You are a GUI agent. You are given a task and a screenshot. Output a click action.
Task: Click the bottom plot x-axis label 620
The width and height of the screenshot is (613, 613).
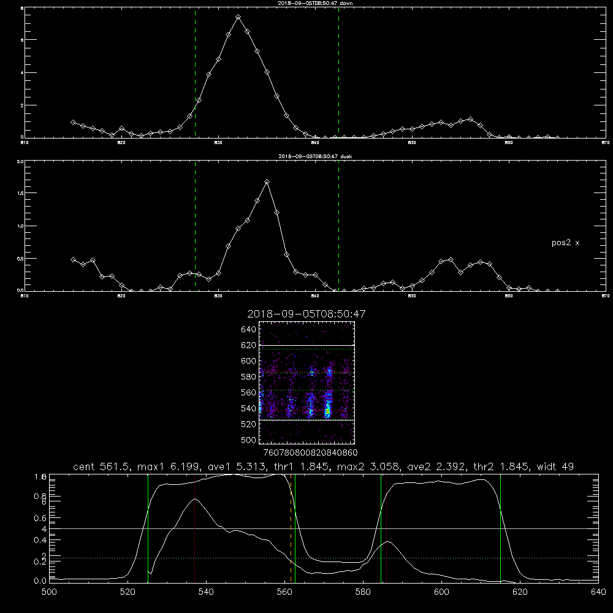click(520, 592)
